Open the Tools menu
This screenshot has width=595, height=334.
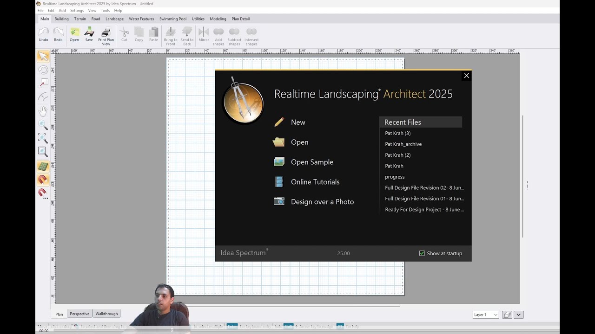click(106, 11)
